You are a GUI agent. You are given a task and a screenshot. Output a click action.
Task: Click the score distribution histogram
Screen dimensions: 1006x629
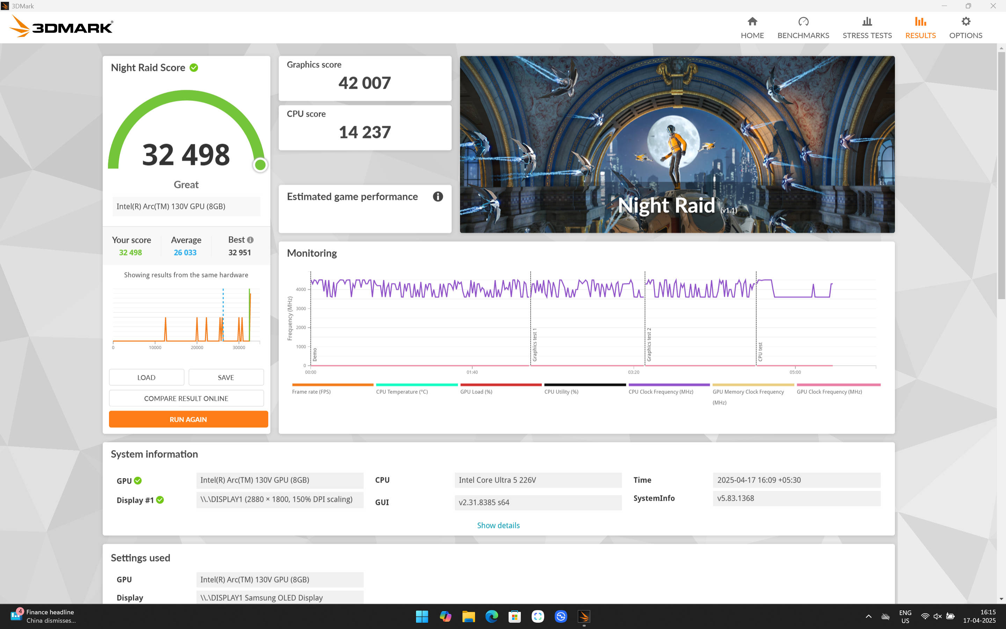[x=186, y=318]
